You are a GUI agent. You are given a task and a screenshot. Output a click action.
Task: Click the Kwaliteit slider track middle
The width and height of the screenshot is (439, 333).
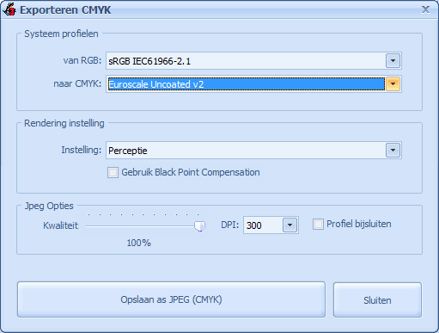[143, 226]
